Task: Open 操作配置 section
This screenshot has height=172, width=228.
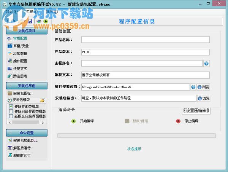Action: point(17,61)
